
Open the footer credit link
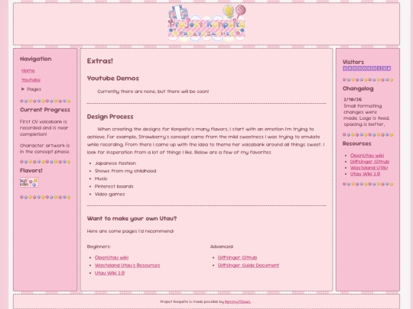click(237, 301)
